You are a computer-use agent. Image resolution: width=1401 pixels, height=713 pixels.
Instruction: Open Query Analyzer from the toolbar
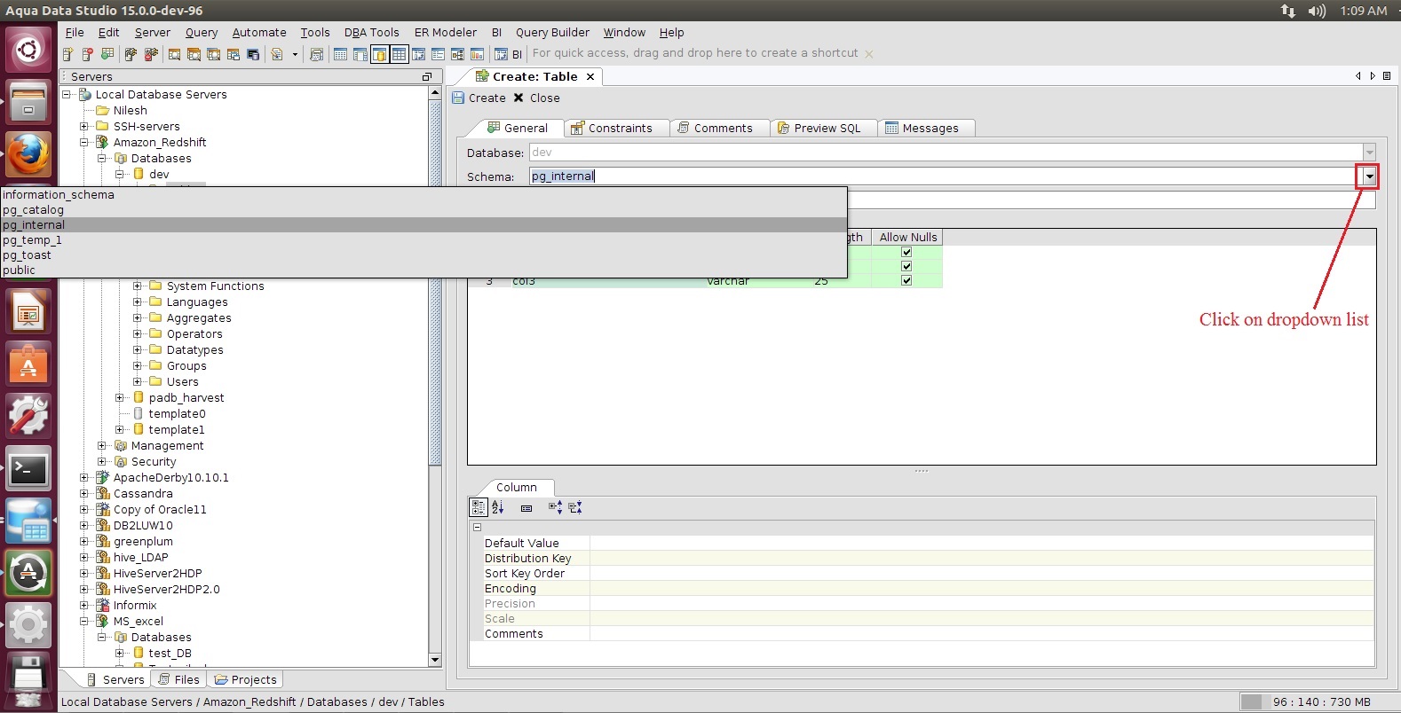pyautogui.click(x=174, y=54)
